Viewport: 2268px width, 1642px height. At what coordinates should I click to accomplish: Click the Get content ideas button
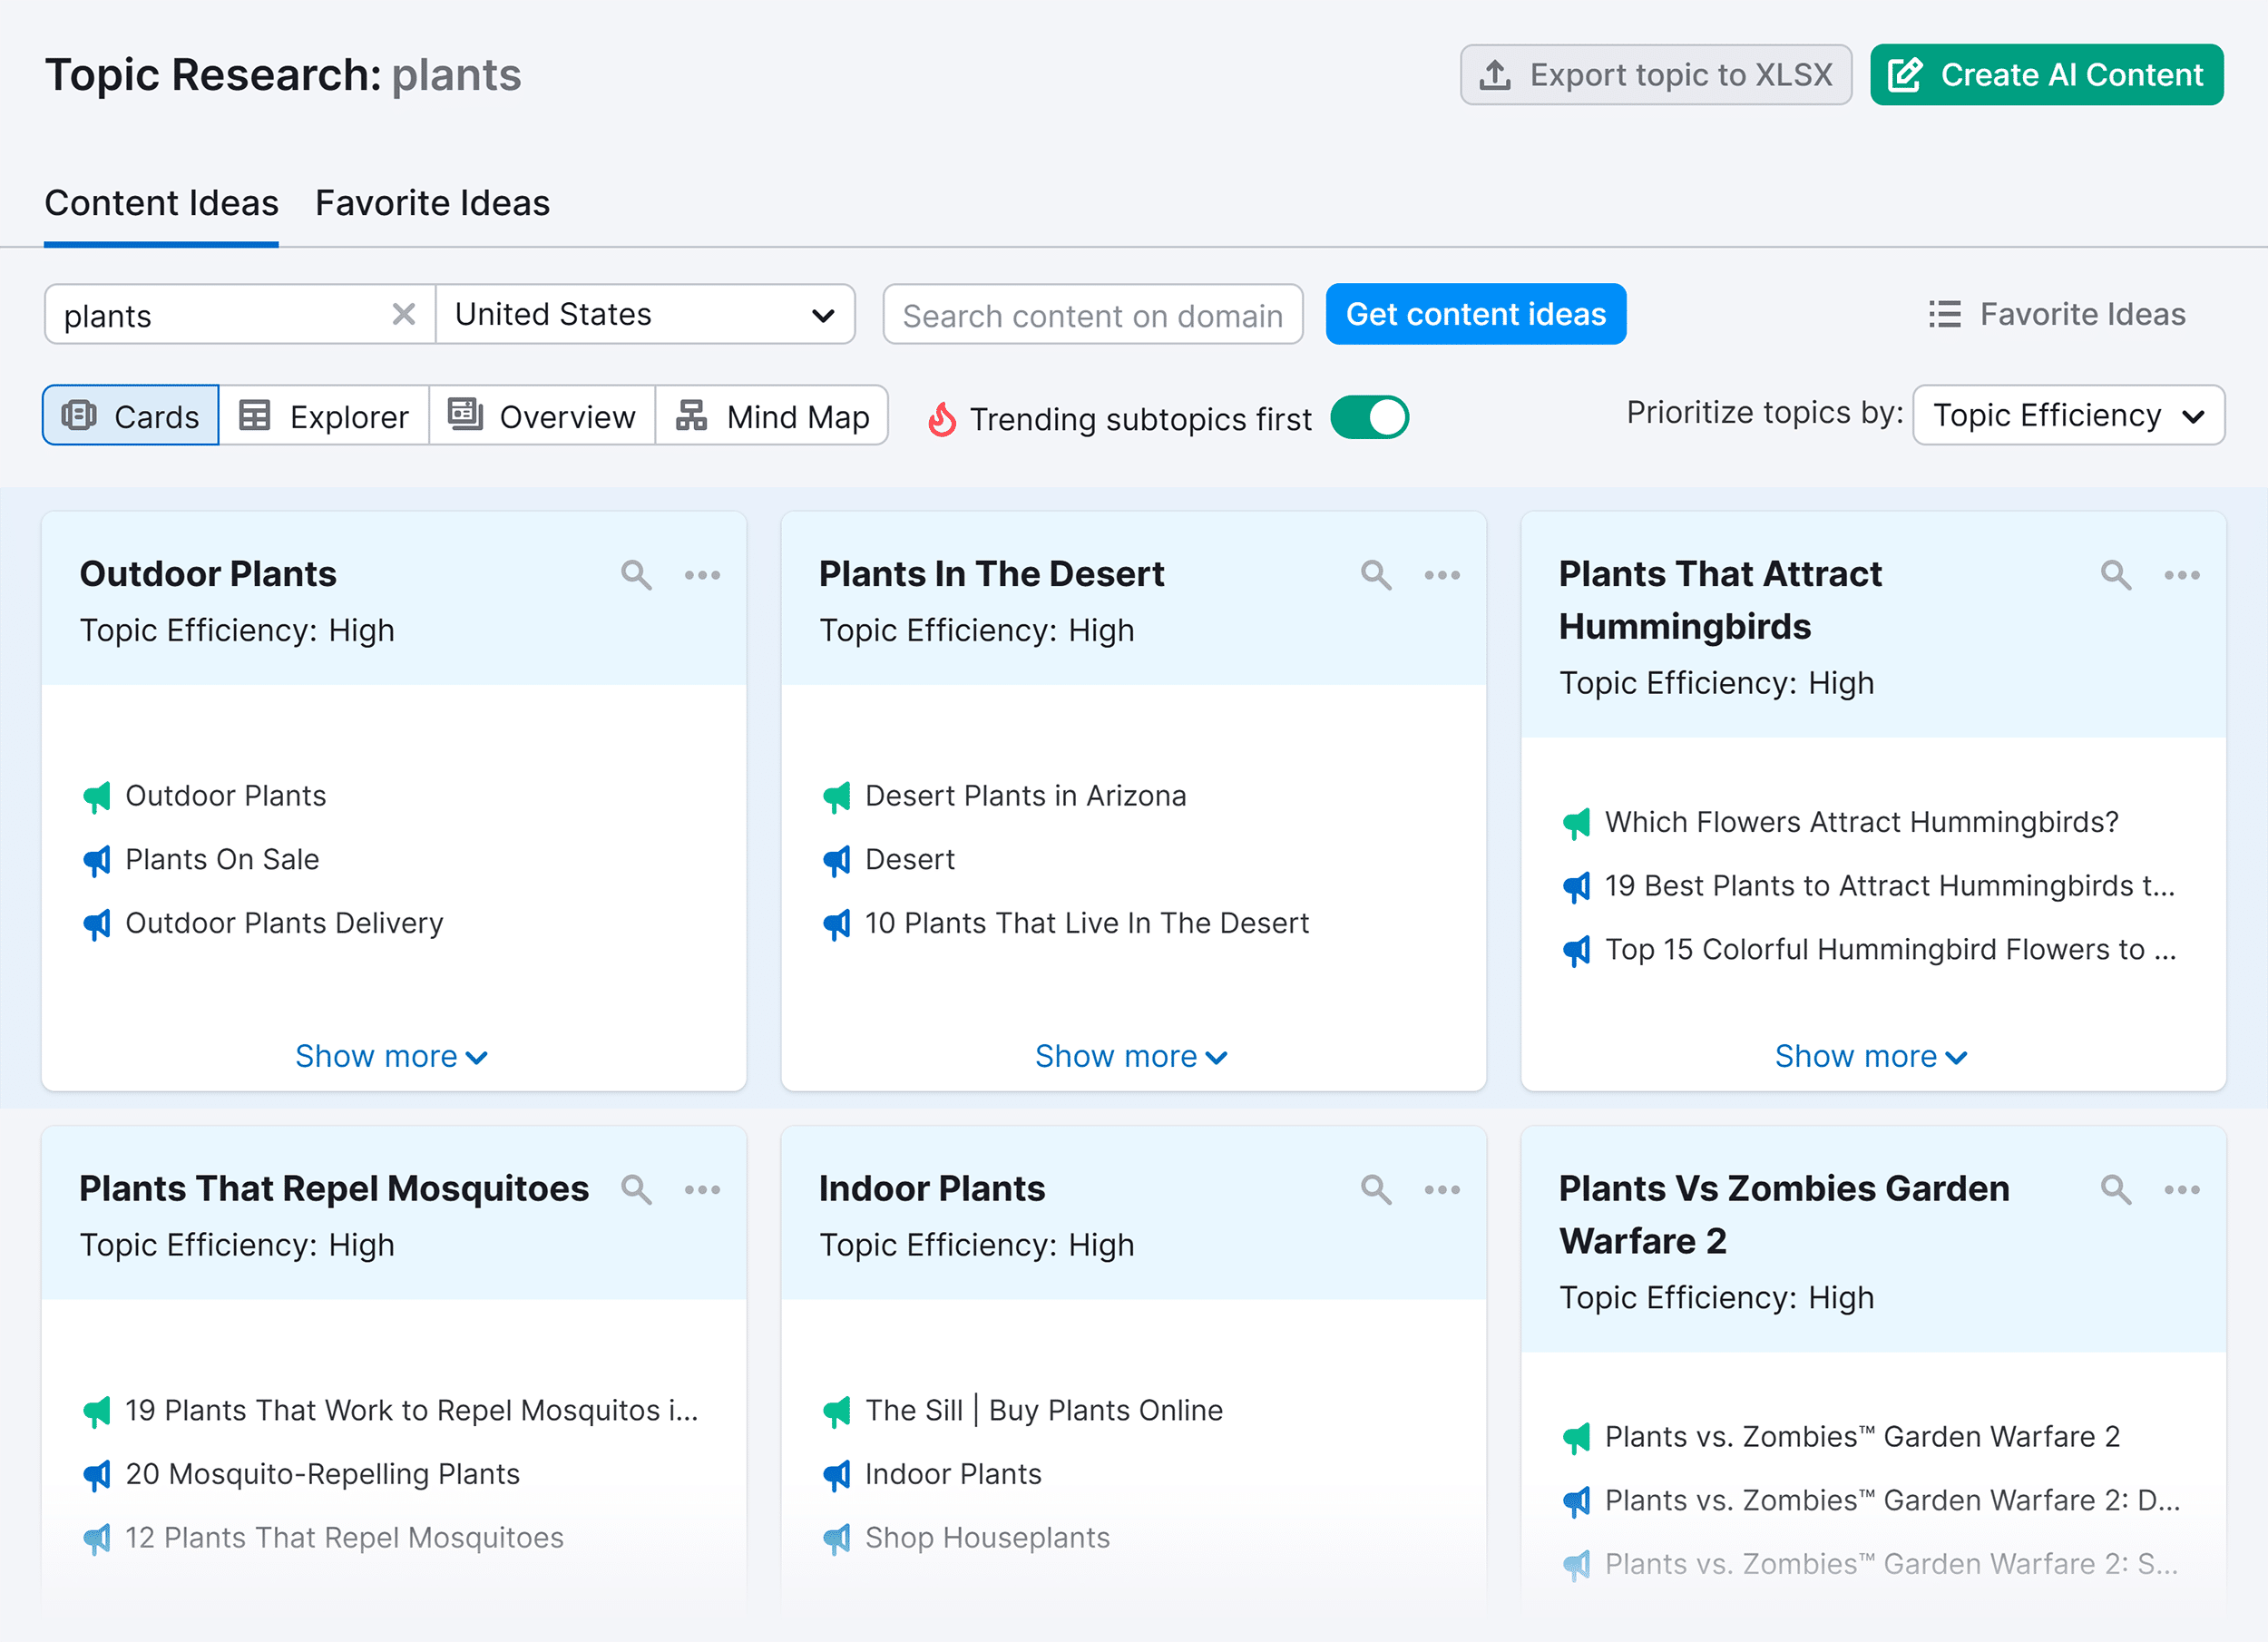click(x=1475, y=314)
